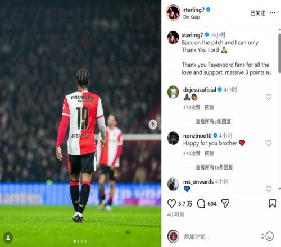Go to next photo with right arrow
Screen dimensions: 281x247
(153, 124)
